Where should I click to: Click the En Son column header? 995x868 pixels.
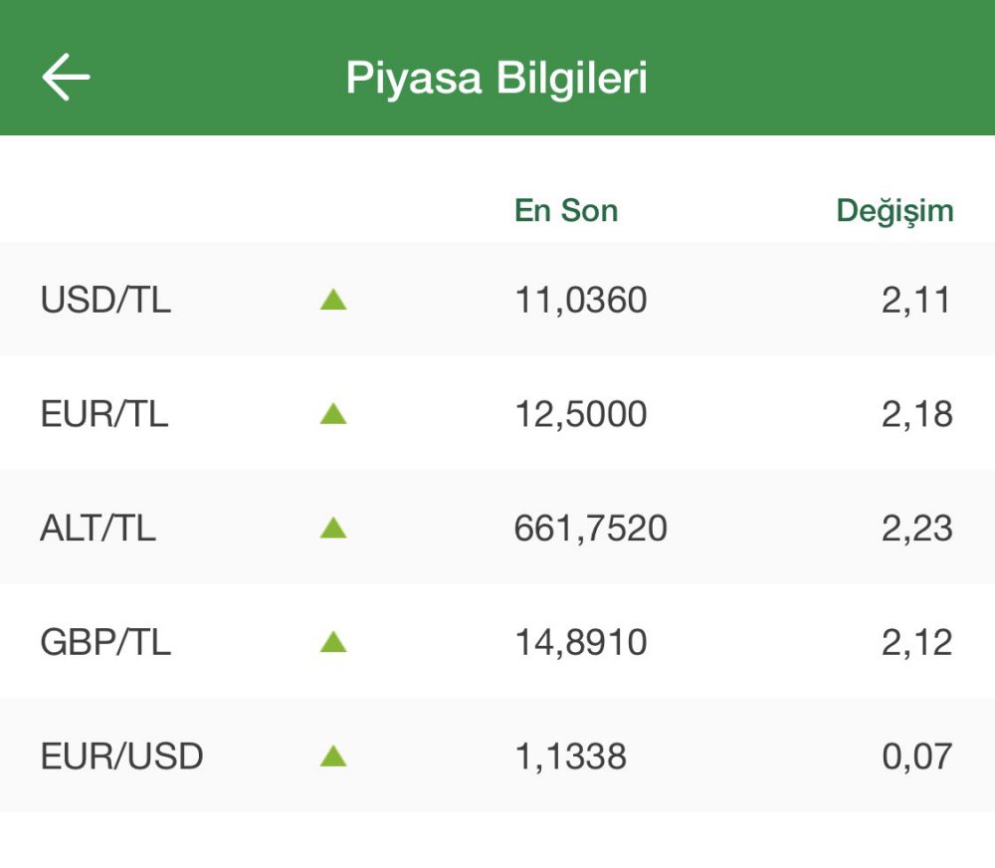click(x=566, y=211)
